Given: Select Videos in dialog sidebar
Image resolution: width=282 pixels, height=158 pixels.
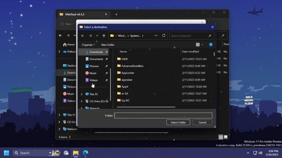Looking at the screenshot, I should point(94,80).
